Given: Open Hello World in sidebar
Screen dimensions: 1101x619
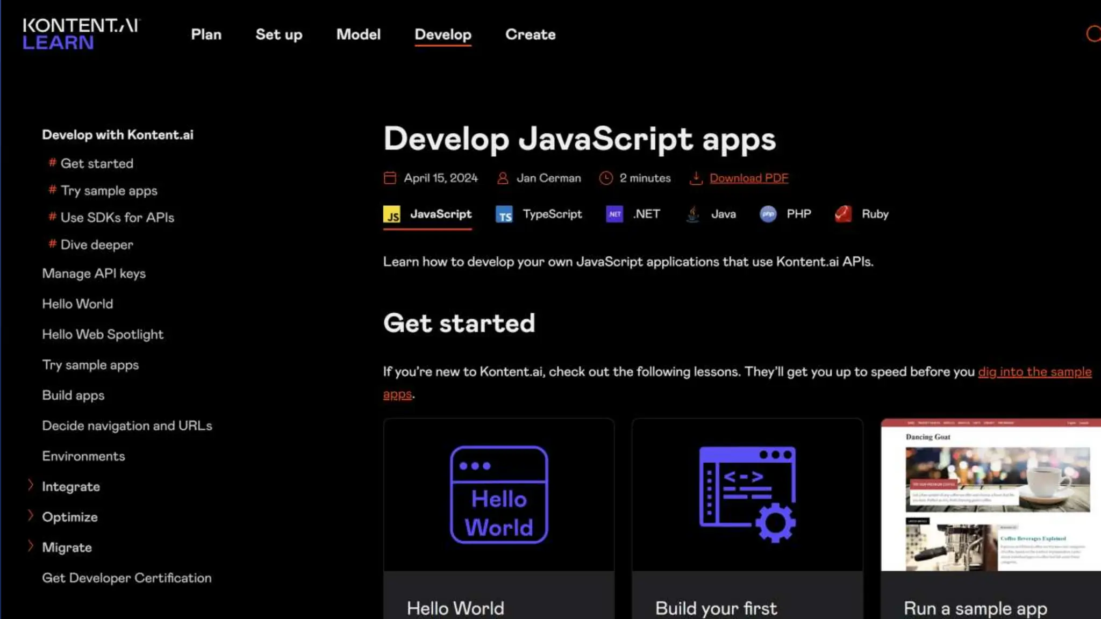Looking at the screenshot, I should 78,304.
